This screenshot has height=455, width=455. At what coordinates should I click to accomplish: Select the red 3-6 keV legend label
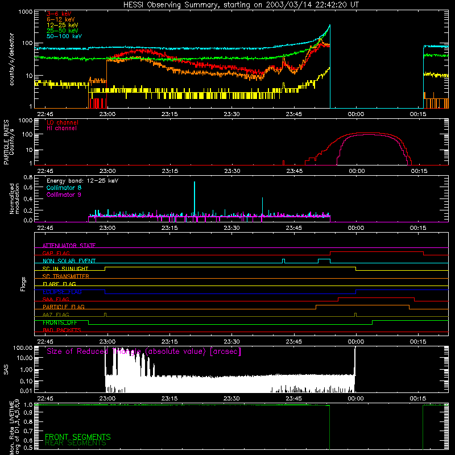(x=59, y=14)
